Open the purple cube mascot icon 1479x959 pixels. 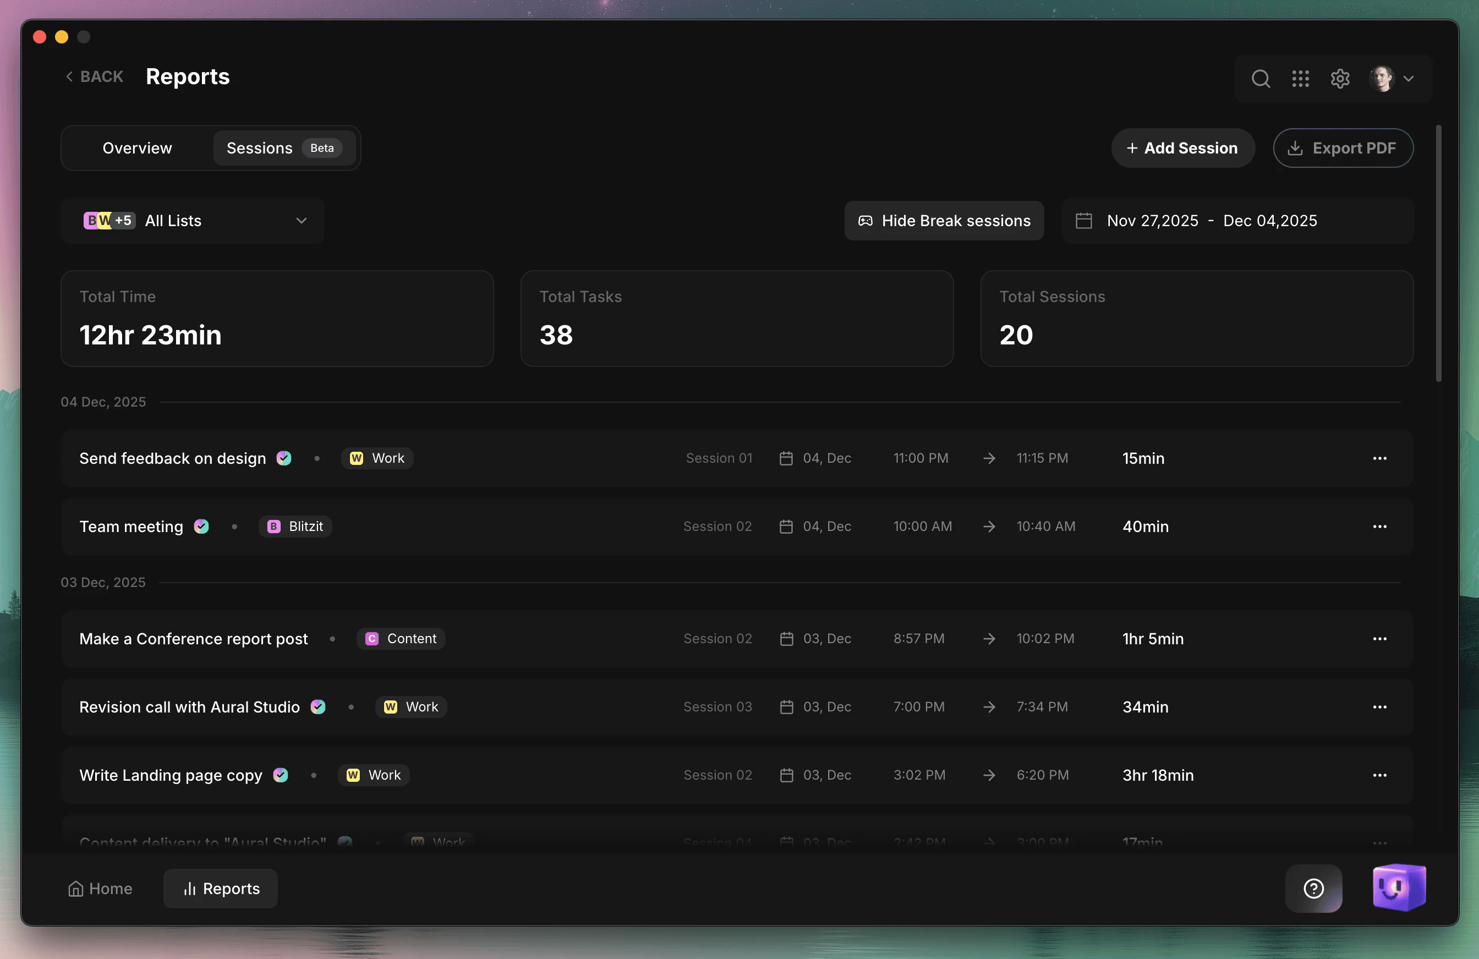coord(1399,887)
